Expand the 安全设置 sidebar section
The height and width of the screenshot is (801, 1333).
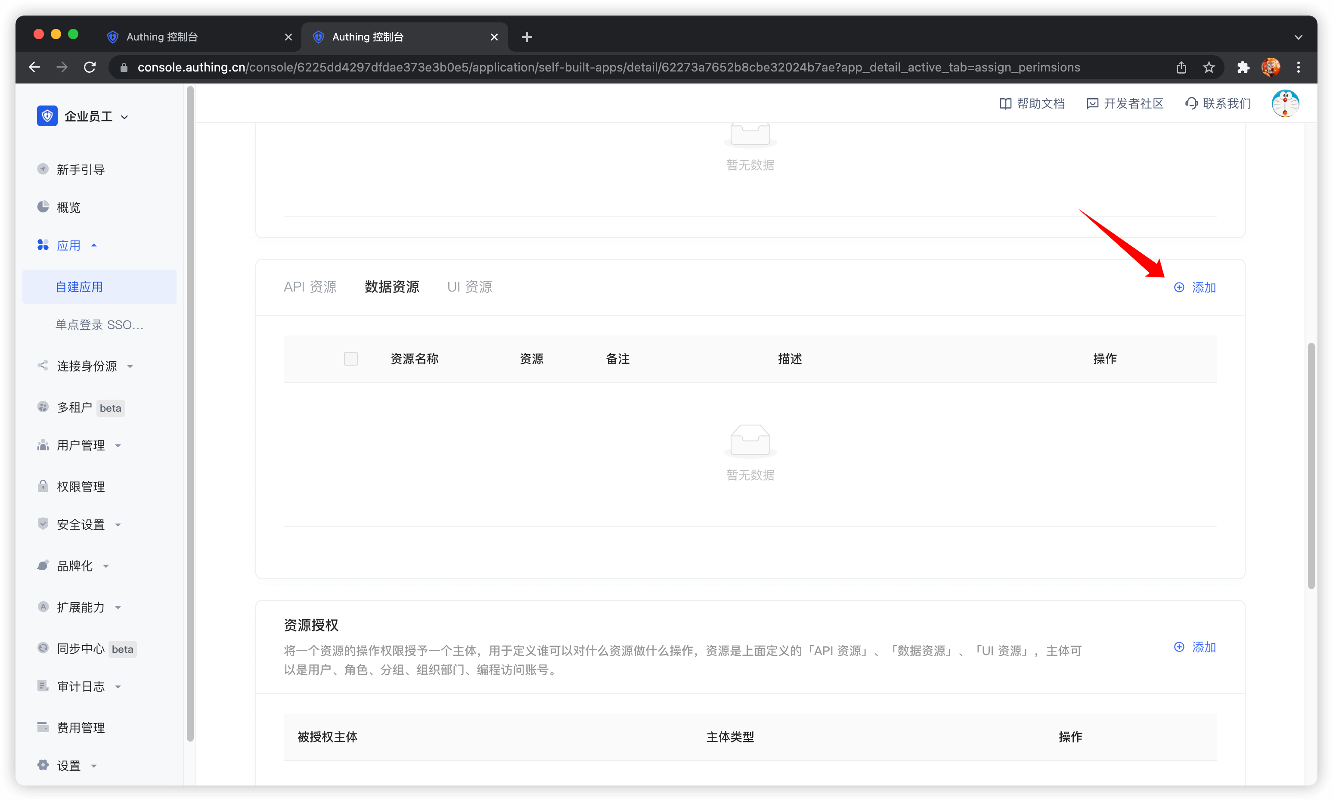(x=81, y=524)
